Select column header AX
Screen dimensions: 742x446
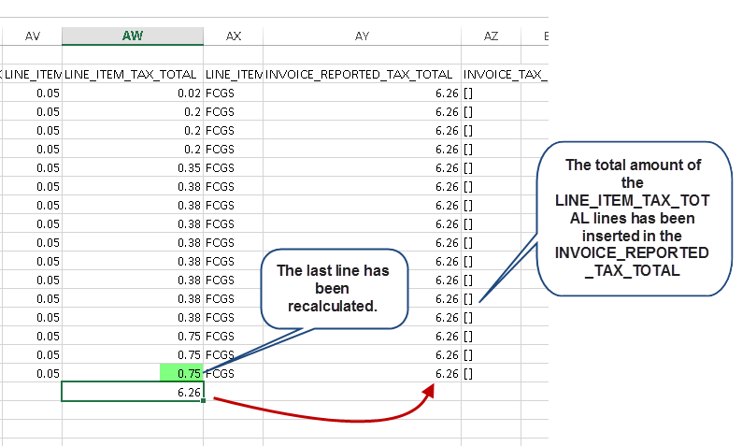pyautogui.click(x=234, y=36)
